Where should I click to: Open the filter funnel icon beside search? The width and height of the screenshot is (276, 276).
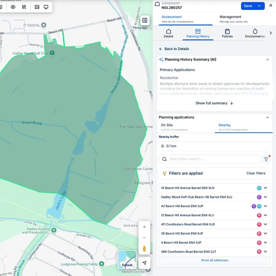pos(266,159)
